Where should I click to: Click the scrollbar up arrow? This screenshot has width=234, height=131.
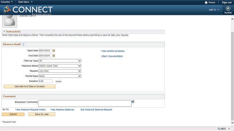tap(233, 19)
